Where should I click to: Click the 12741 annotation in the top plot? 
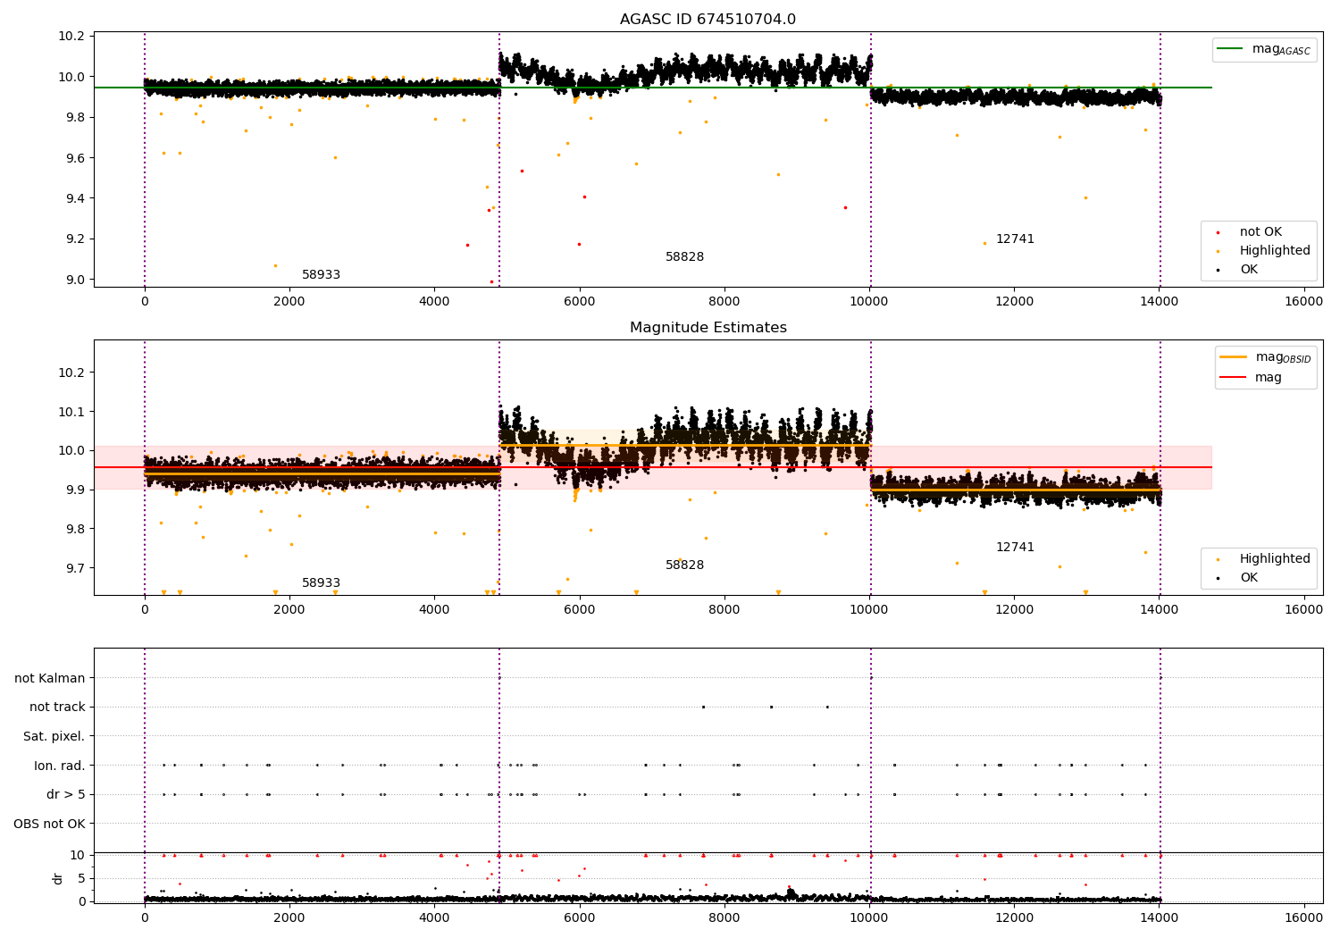coord(1015,239)
